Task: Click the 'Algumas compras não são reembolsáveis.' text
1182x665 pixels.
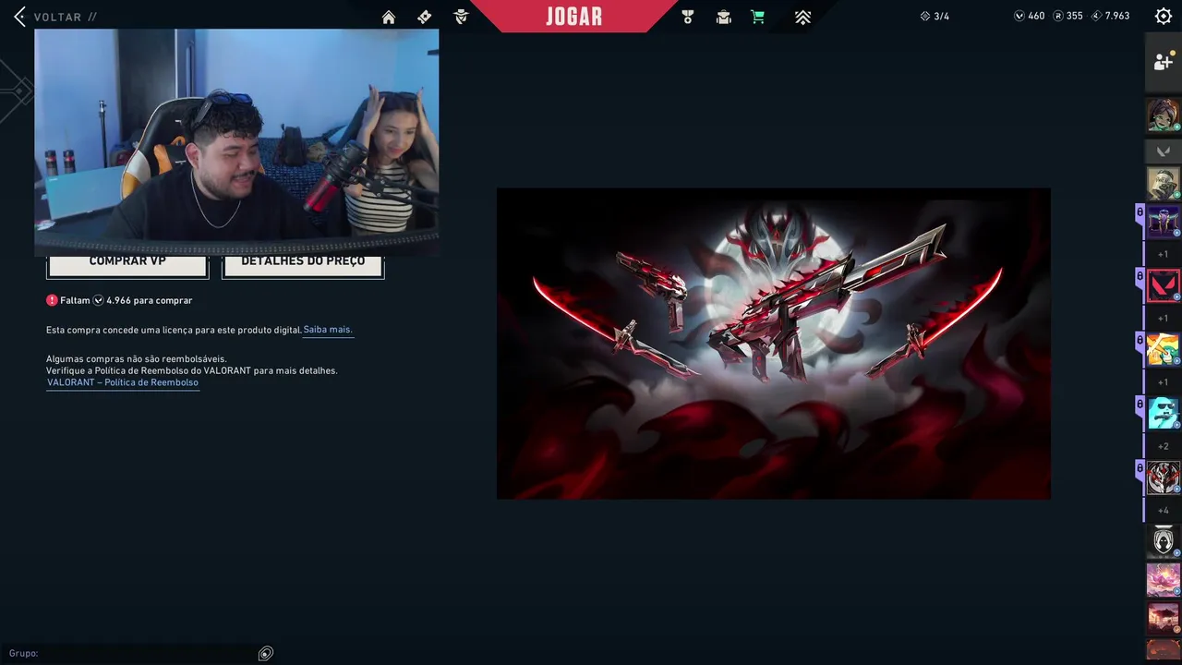Action: (136, 358)
